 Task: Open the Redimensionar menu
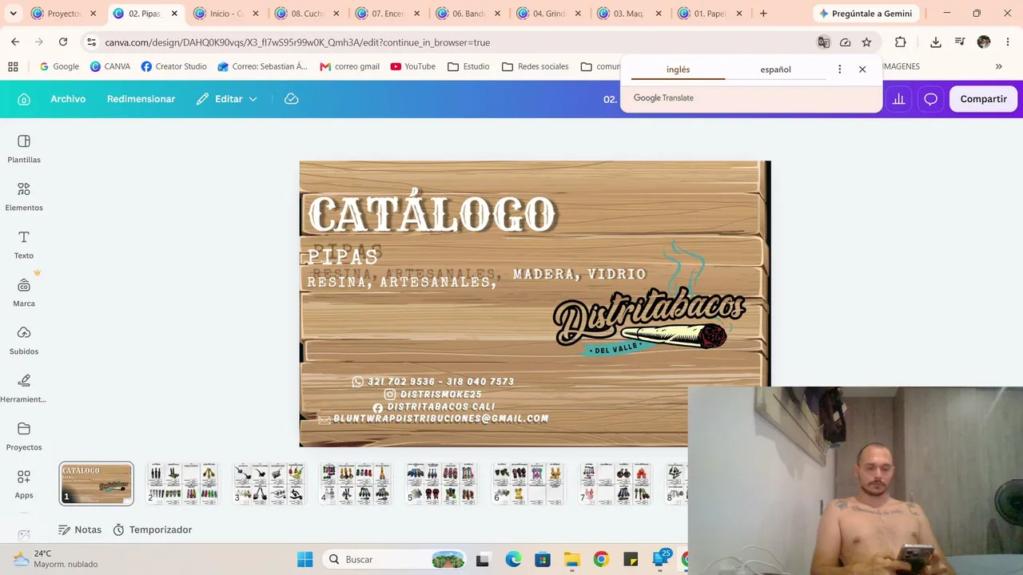coord(141,99)
